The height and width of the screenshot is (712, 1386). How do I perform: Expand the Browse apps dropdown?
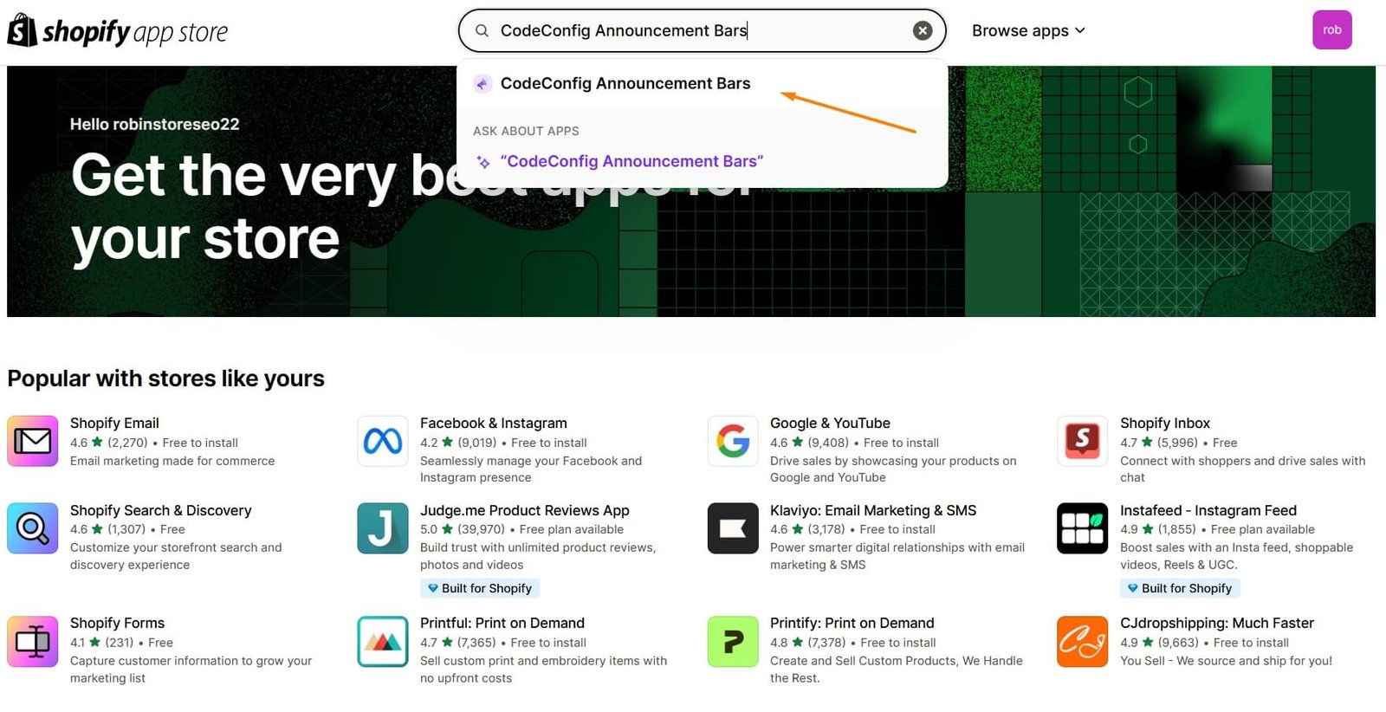1028,31
